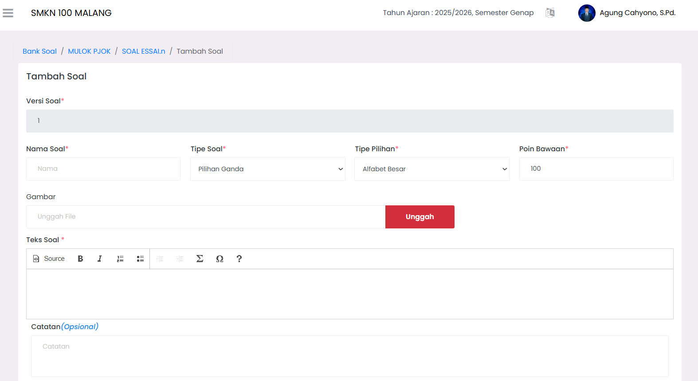The height and width of the screenshot is (381, 698).
Task: Open the hamburger sidebar menu
Action: pos(8,13)
